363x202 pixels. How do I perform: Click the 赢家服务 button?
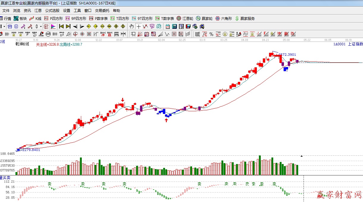pos(245,18)
